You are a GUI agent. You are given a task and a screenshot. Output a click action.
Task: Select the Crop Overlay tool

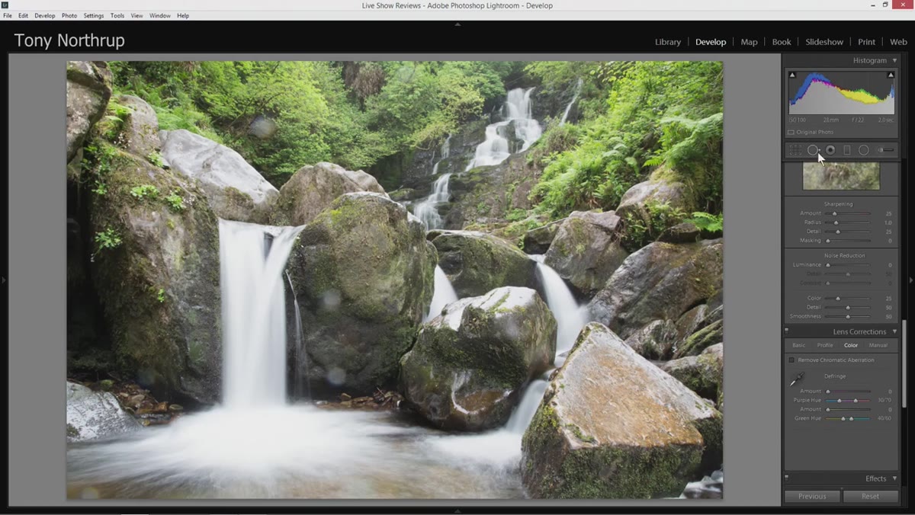coord(795,150)
